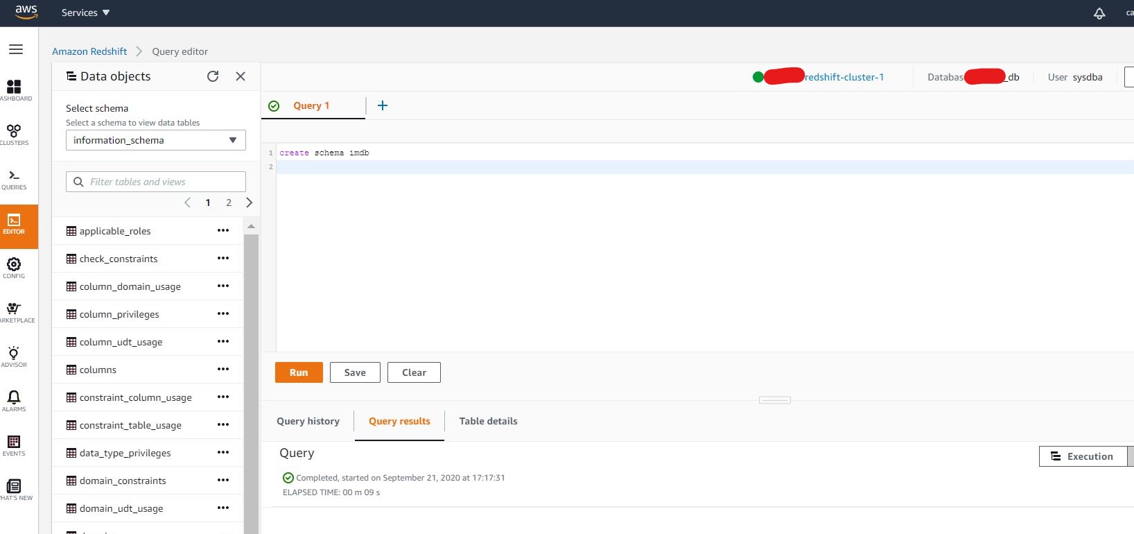1134x534 pixels.
Task: Open the notifications bell
Action: click(1099, 13)
